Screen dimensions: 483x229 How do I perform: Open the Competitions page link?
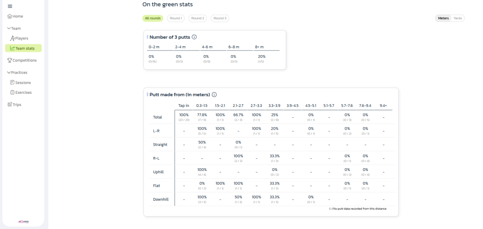pos(25,60)
